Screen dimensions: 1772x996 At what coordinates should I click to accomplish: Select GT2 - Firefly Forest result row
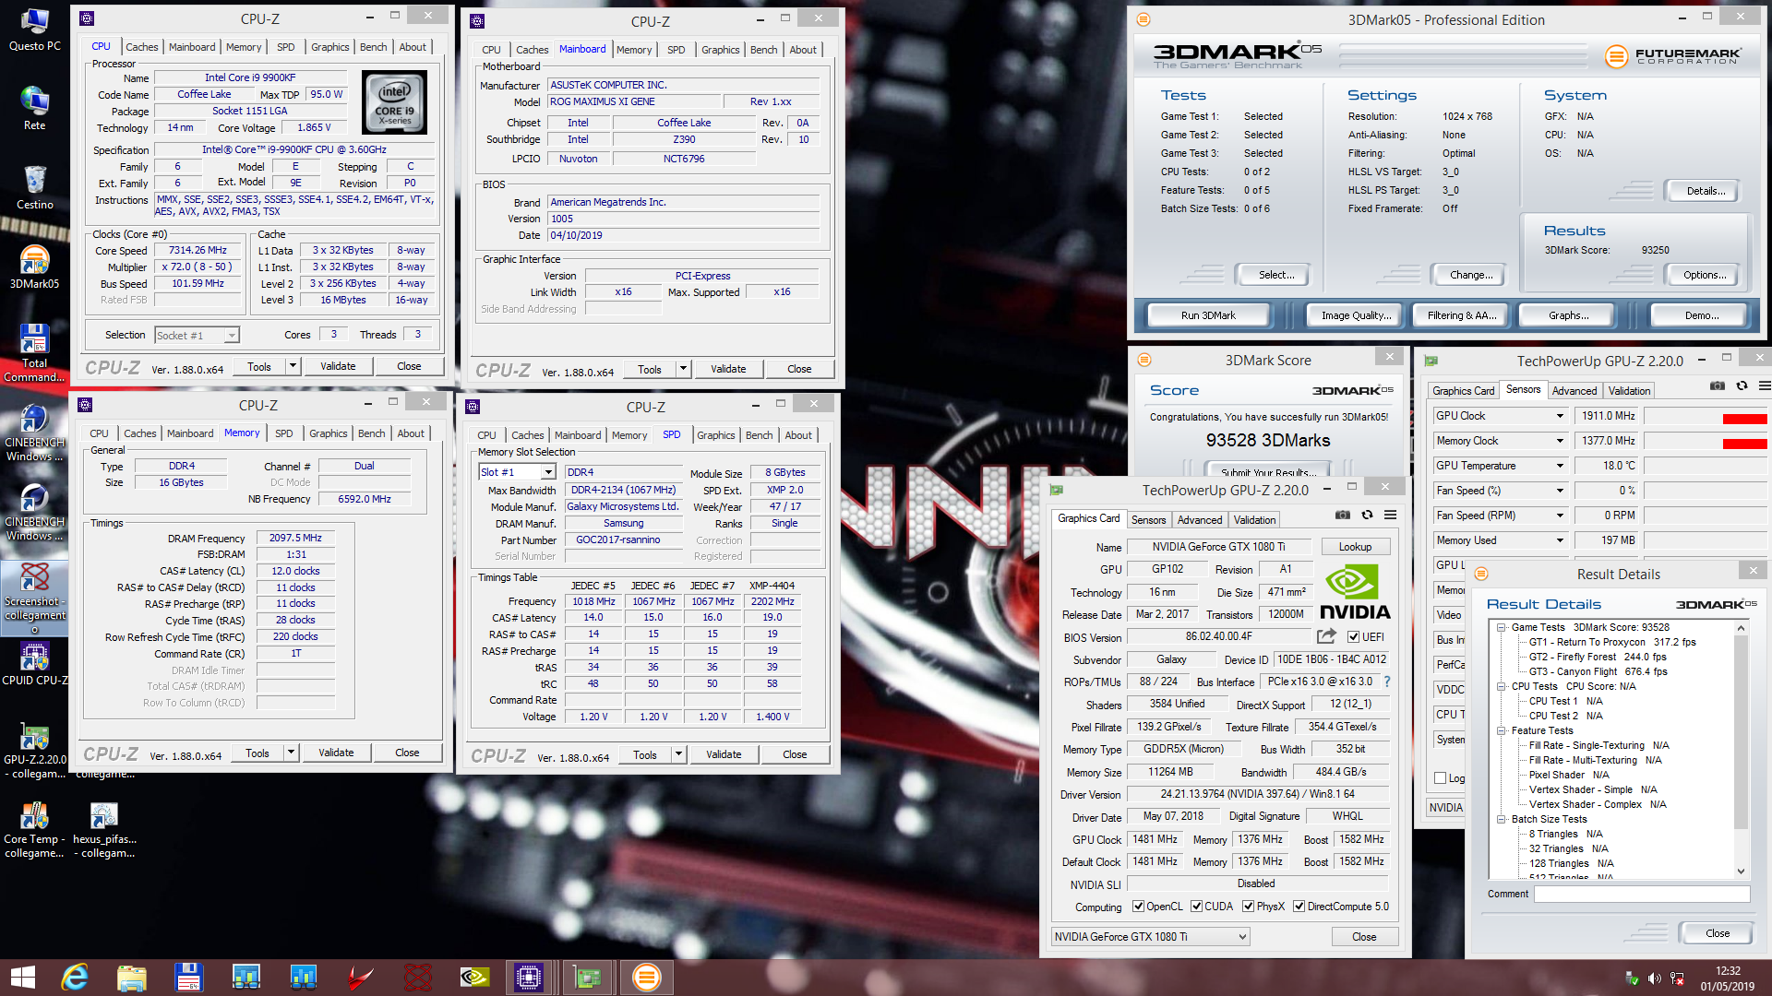pyautogui.click(x=1598, y=657)
